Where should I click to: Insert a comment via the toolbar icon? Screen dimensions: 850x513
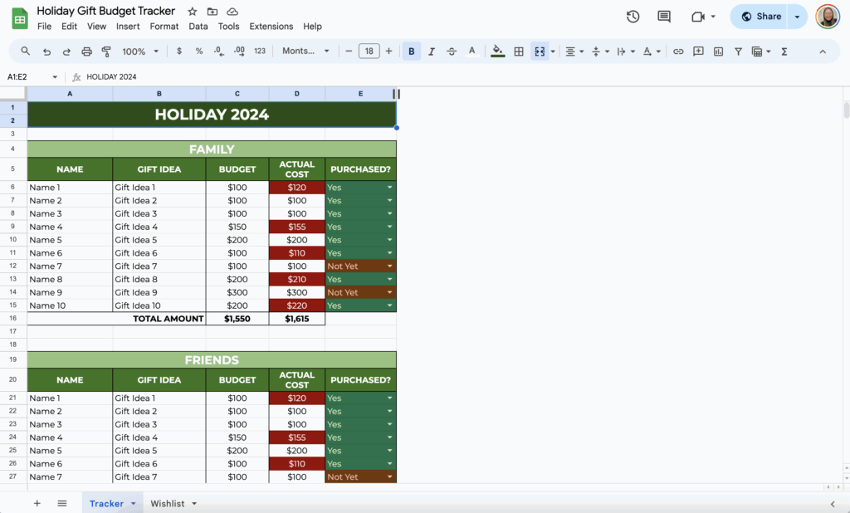tap(698, 51)
